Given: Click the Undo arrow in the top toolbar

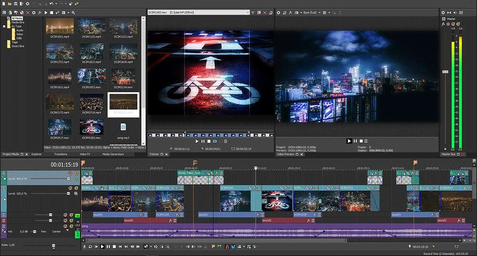Looking at the screenshot, I should click(52, 4).
